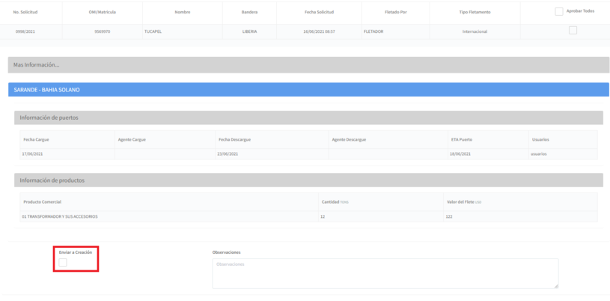This screenshot has height=301, width=610.
Task: Click the Bandera column header
Action: (249, 13)
